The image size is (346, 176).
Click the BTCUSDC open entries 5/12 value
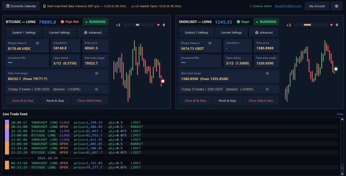(65, 63)
